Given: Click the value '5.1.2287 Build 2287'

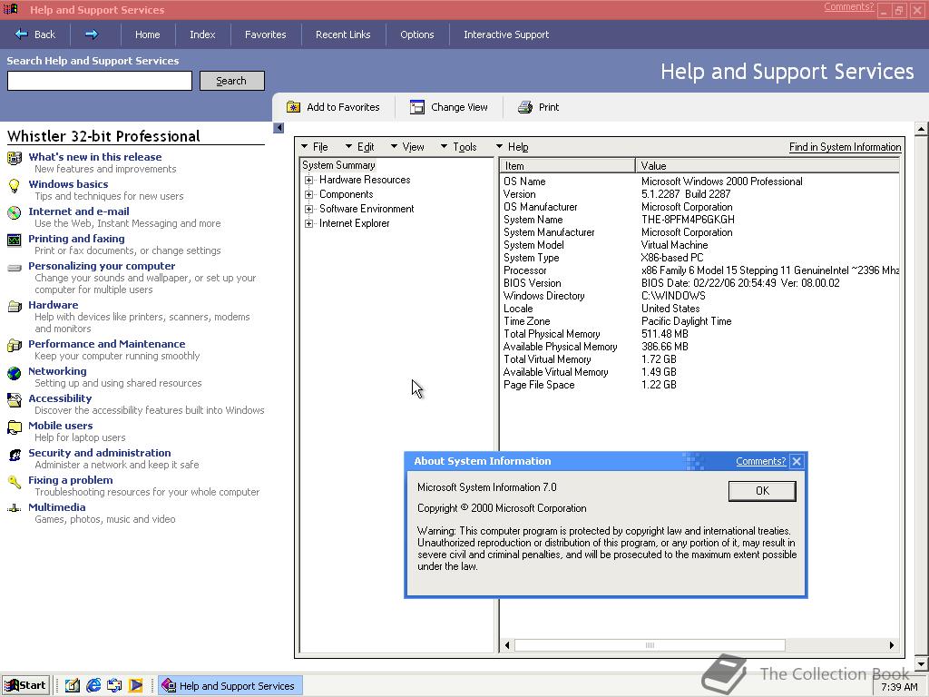Looking at the screenshot, I should 686,194.
